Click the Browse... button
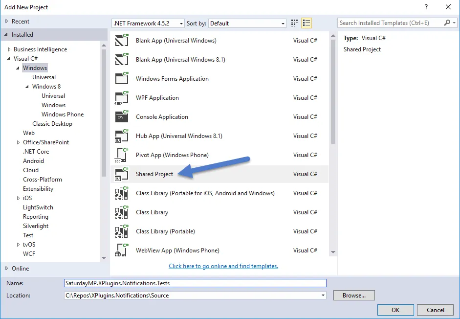 (354, 295)
